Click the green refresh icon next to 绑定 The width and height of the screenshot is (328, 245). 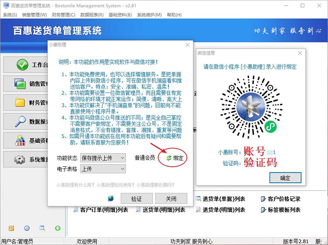point(169,158)
